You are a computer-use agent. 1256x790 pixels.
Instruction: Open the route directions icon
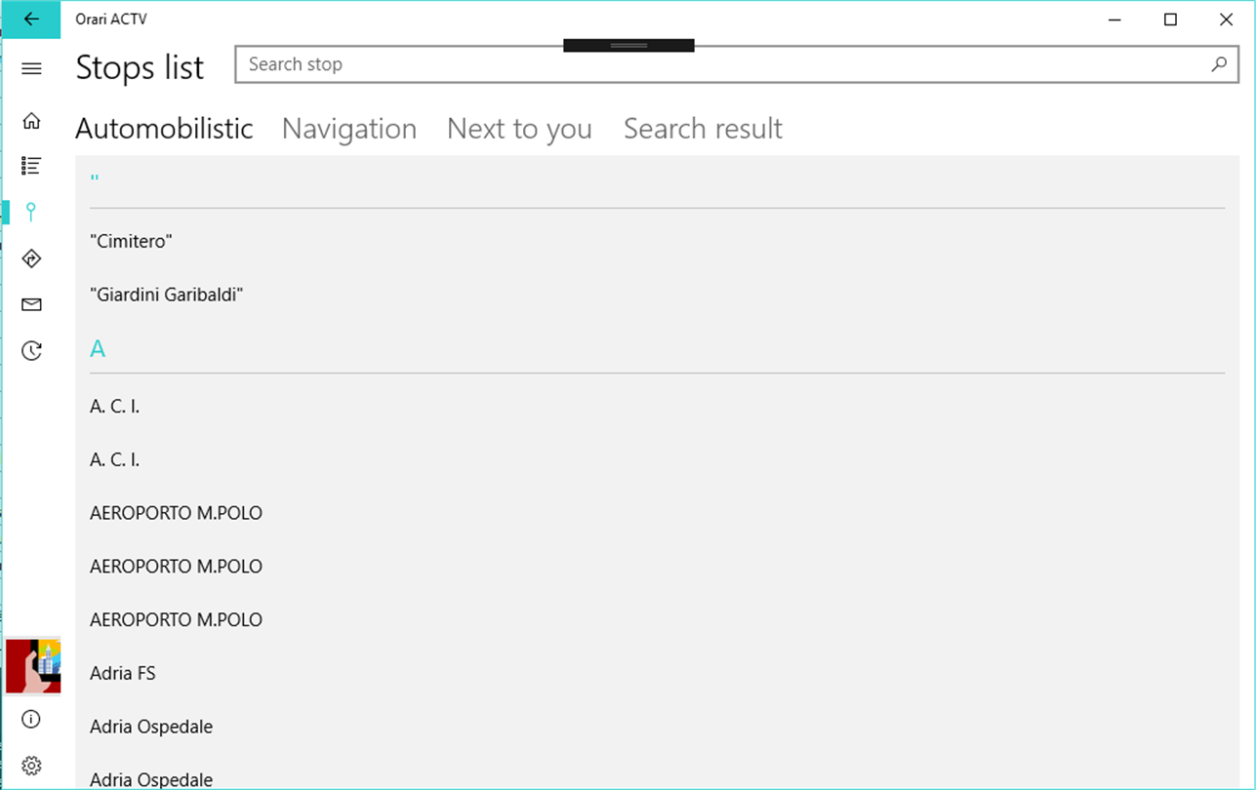[31, 258]
